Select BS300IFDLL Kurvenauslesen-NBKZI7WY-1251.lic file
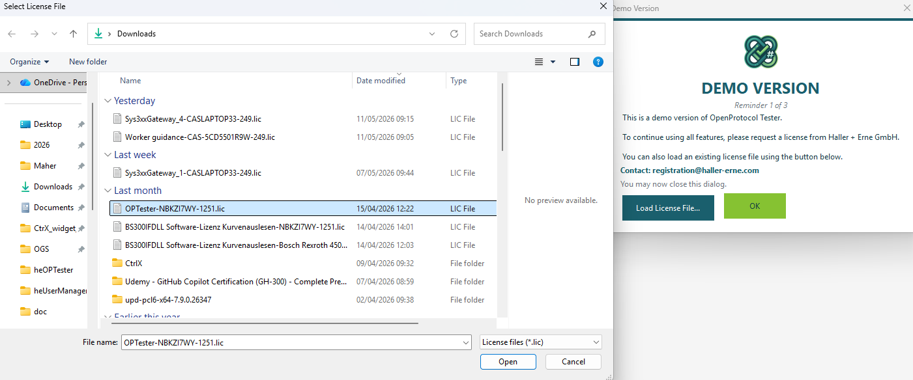The width and height of the screenshot is (913, 380). 302,227
